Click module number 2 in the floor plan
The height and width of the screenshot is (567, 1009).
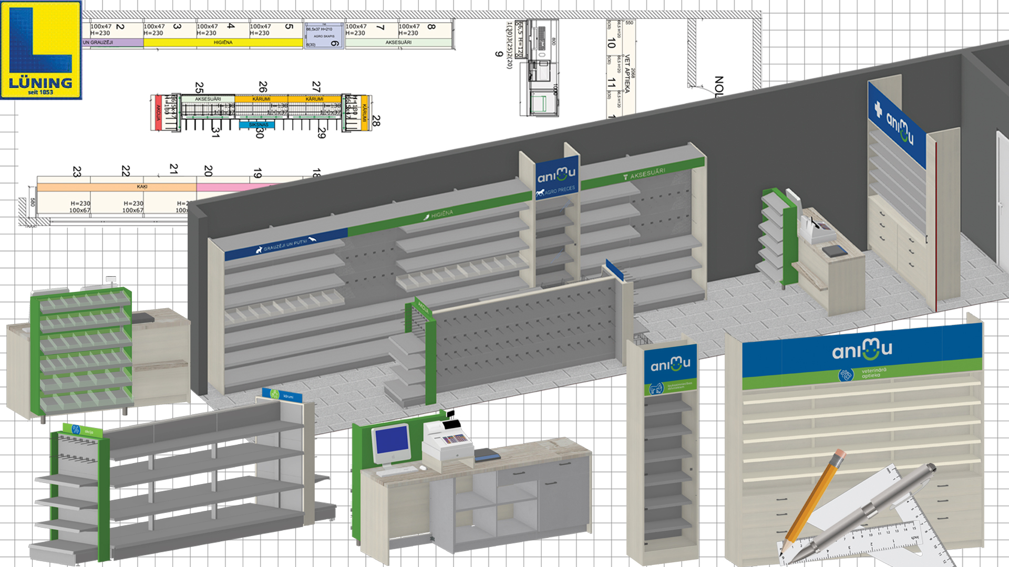(x=120, y=26)
